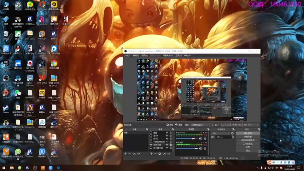
Task: Toggle visibility of 显示器采集 source
Action: 167,148
